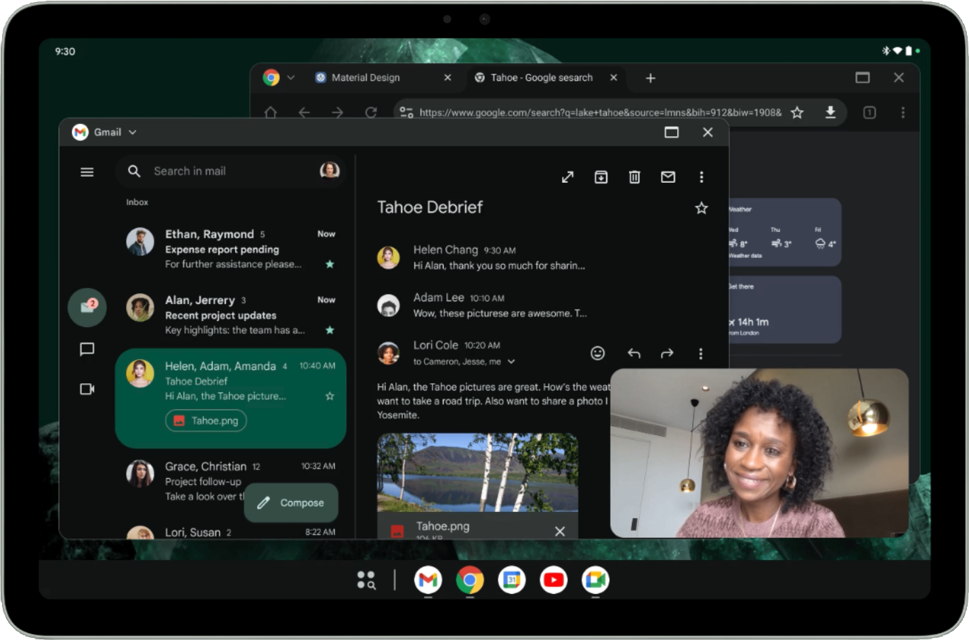Open YouTube from the shelf

tap(553, 580)
